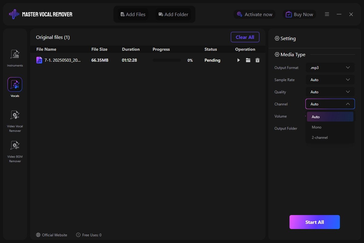Open the Video BGM Remover tool
Viewport: 364px width, 243px height.
tap(15, 146)
